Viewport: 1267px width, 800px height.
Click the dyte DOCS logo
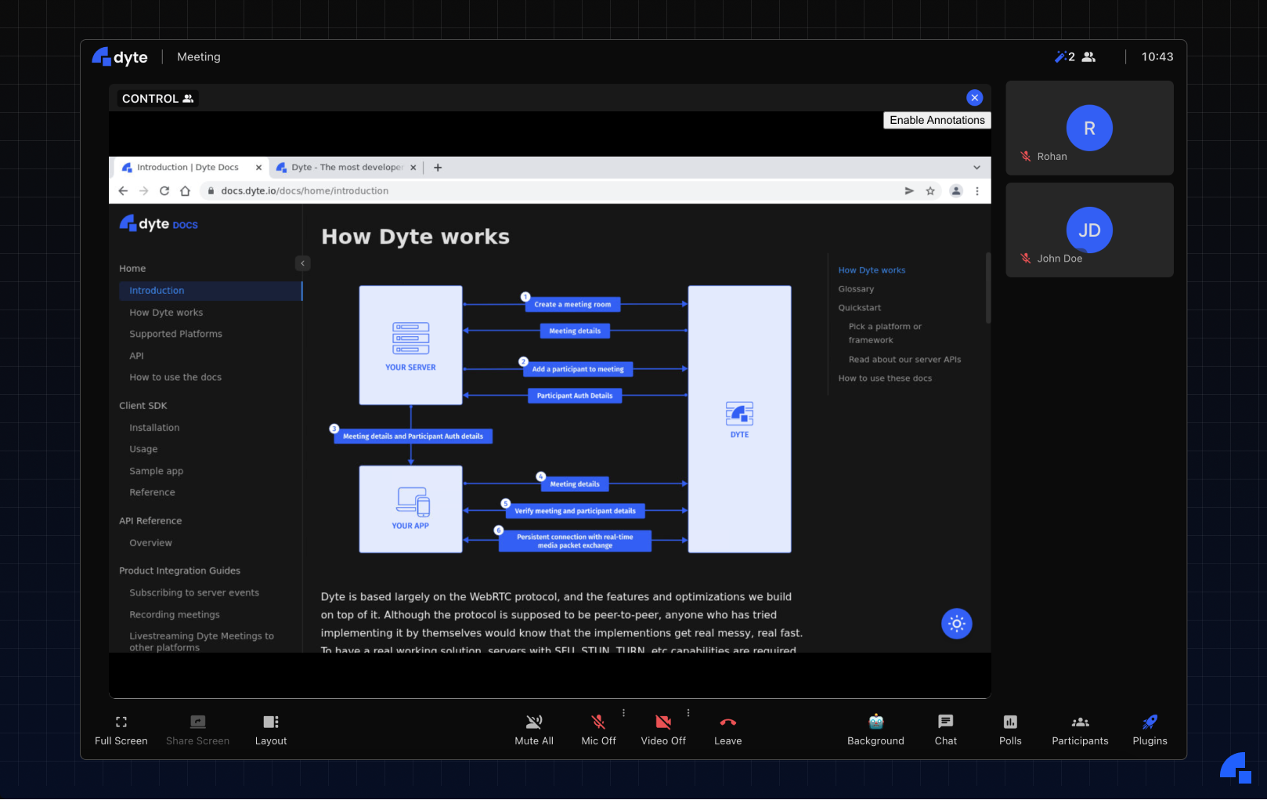158,224
